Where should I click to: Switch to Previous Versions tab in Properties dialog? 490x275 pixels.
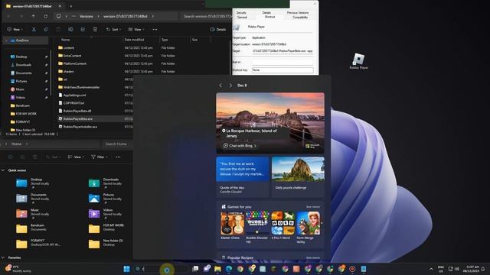point(298,13)
